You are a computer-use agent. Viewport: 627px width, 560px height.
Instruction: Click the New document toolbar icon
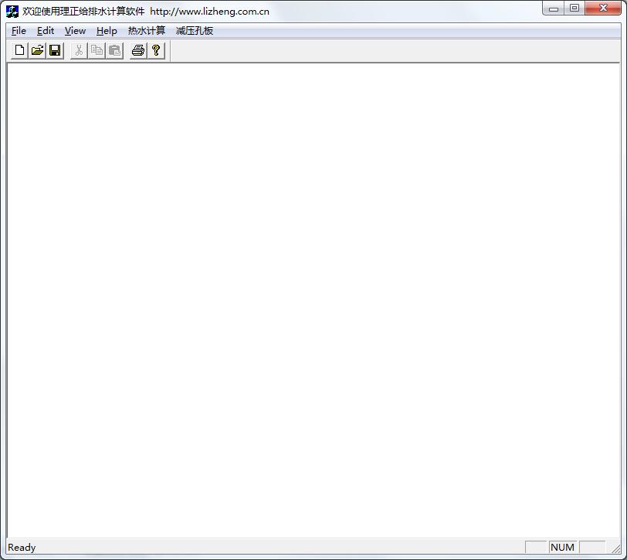click(19, 51)
